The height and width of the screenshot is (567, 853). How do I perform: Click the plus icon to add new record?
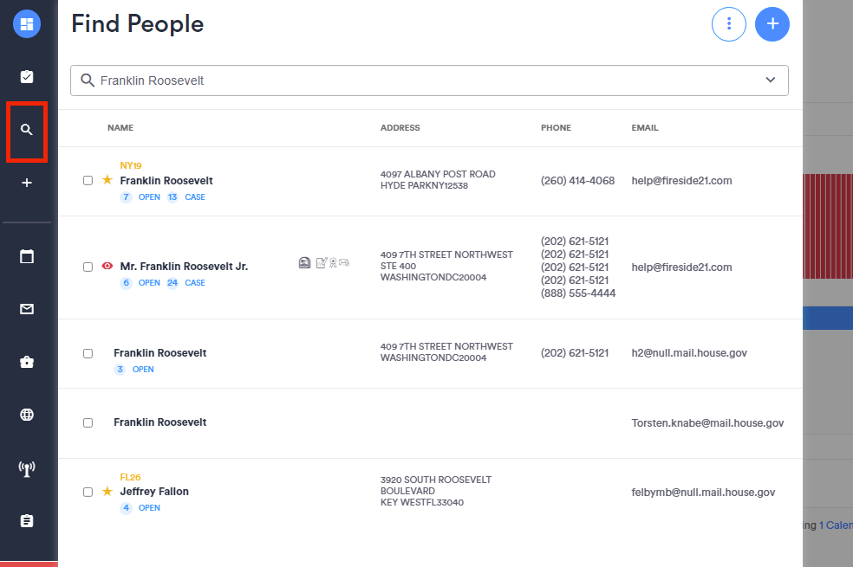[x=772, y=24]
